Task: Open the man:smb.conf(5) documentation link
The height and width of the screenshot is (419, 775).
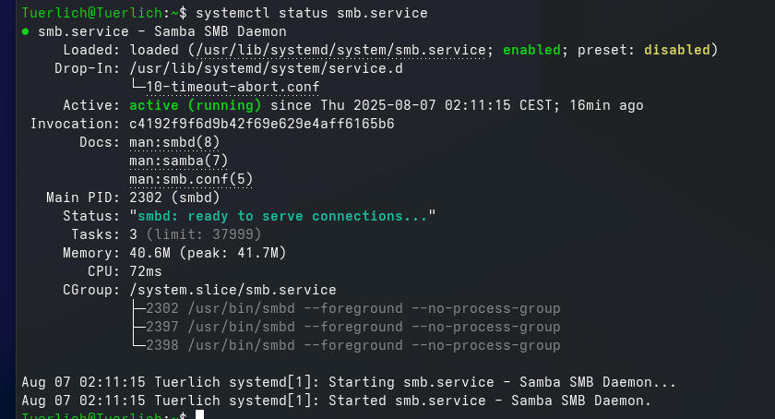Action: 191,179
